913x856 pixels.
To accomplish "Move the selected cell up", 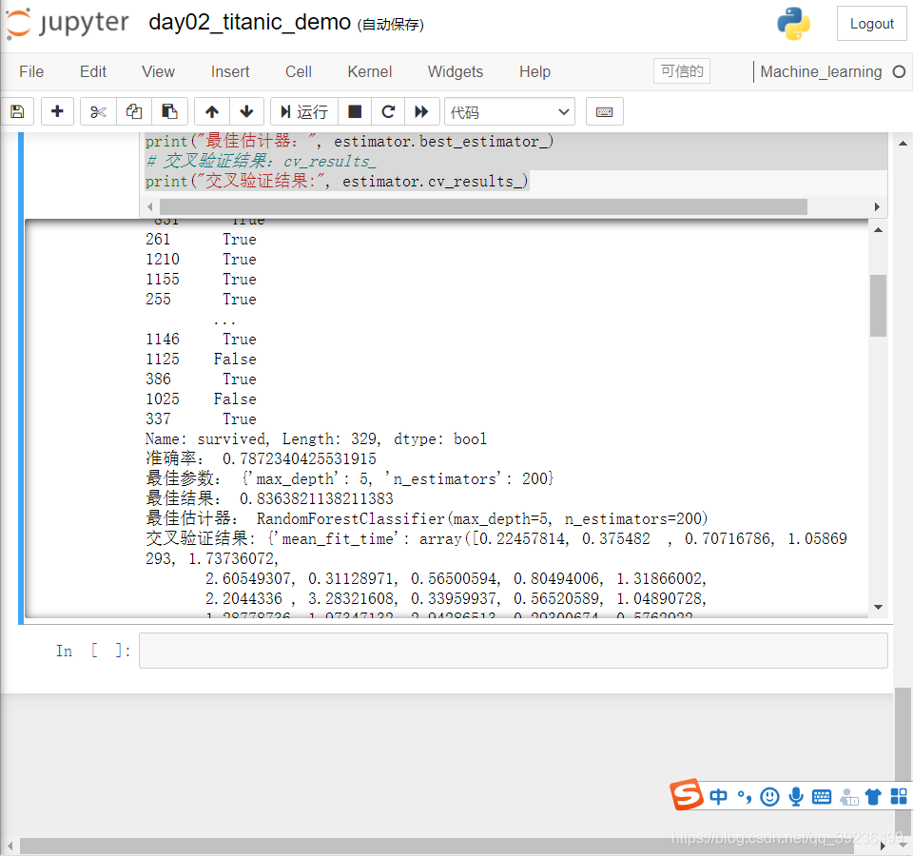I will tap(212, 111).
